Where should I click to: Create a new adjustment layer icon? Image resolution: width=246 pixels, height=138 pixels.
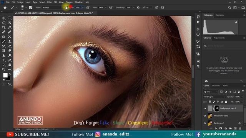(x=226, y=128)
